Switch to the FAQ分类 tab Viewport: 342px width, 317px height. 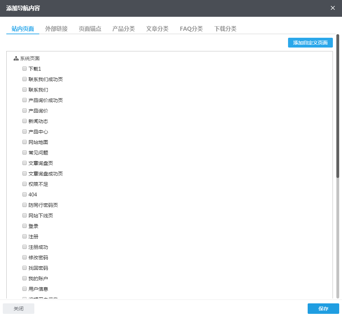click(191, 29)
